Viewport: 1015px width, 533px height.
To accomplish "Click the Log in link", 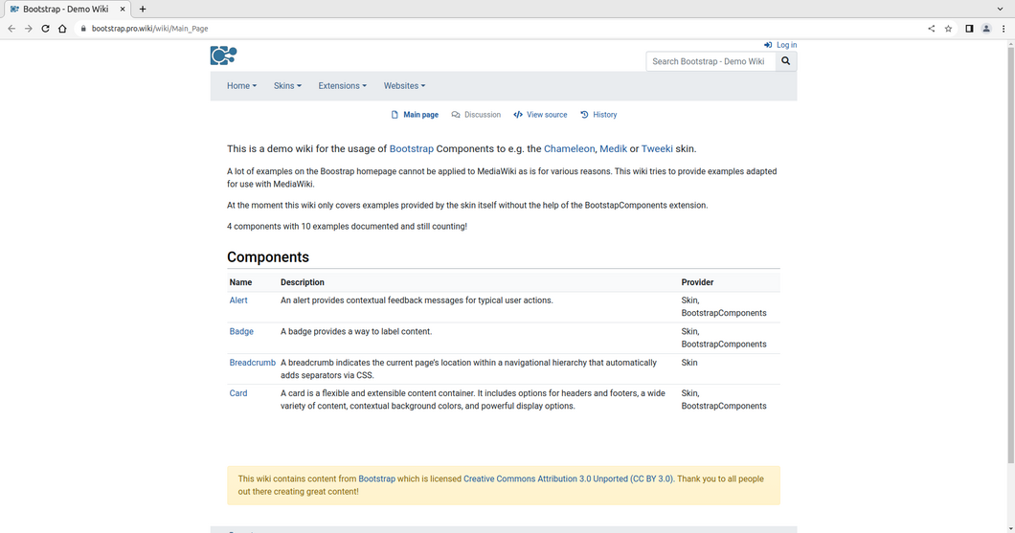I will [780, 45].
